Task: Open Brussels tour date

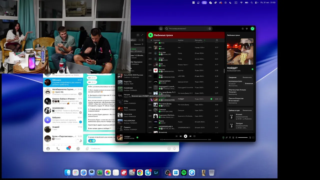Action: pyautogui.click(x=240, y=116)
